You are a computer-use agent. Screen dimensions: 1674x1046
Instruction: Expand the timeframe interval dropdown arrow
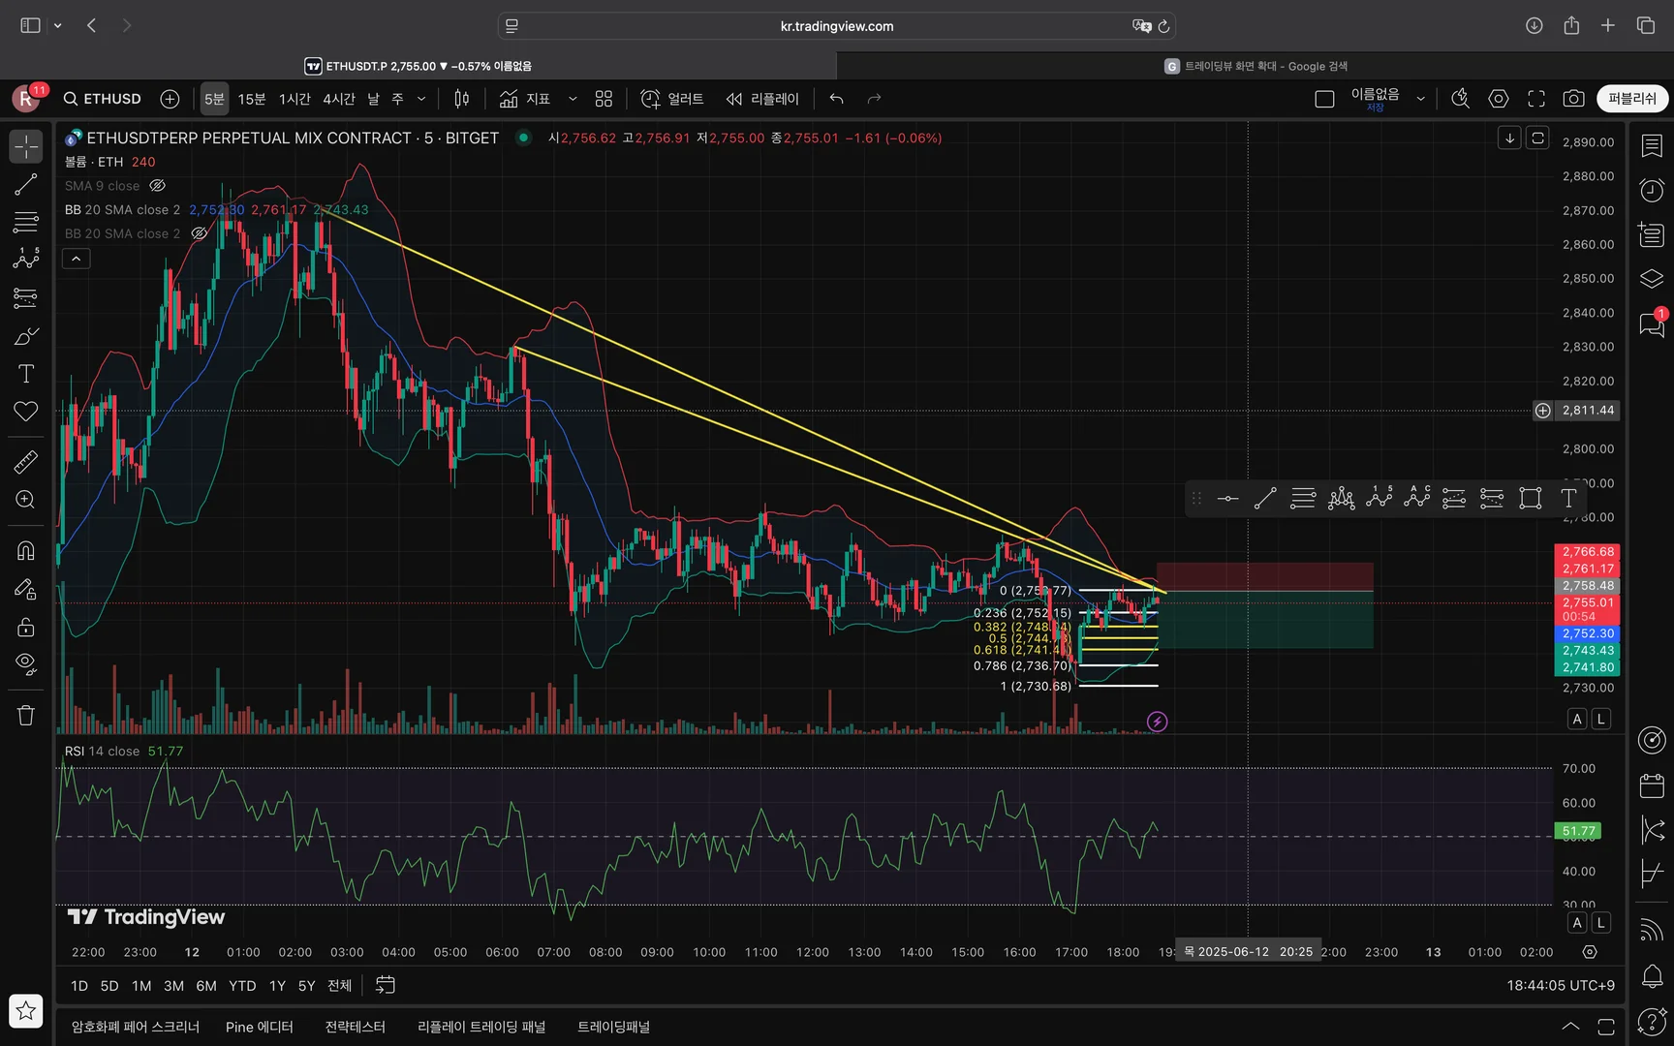point(421,99)
